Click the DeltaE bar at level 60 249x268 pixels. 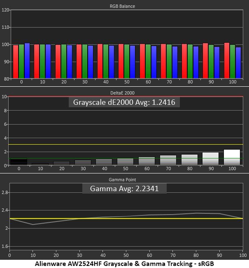pos(147,161)
